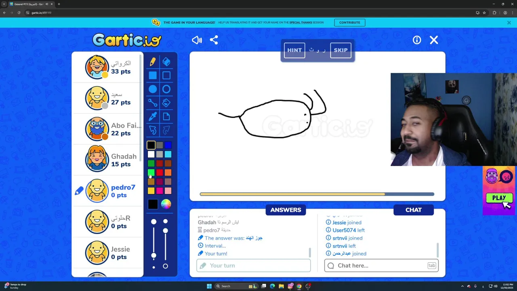This screenshot has width=517, height=291.
Task: Open Chrome from the taskbar
Action: [x=299, y=286]
